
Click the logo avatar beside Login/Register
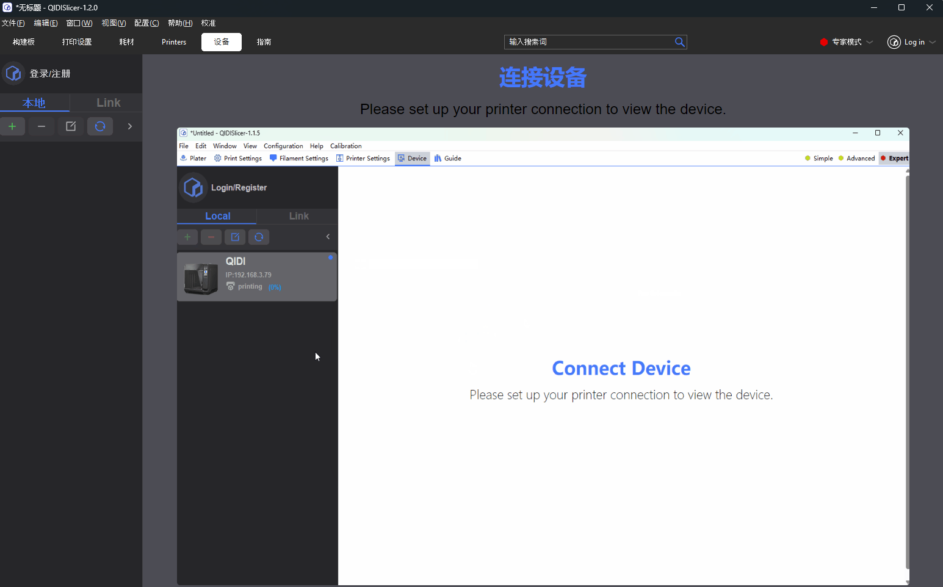pos(193,187)
